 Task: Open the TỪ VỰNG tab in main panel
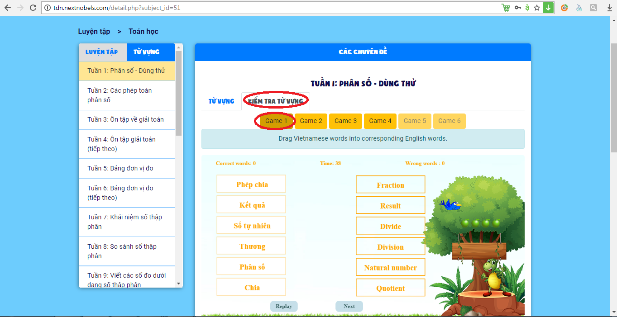pyautogui.click(x=221, y=101)
